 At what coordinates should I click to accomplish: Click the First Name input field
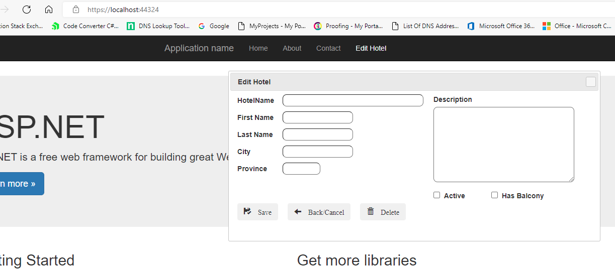[318, 117]
